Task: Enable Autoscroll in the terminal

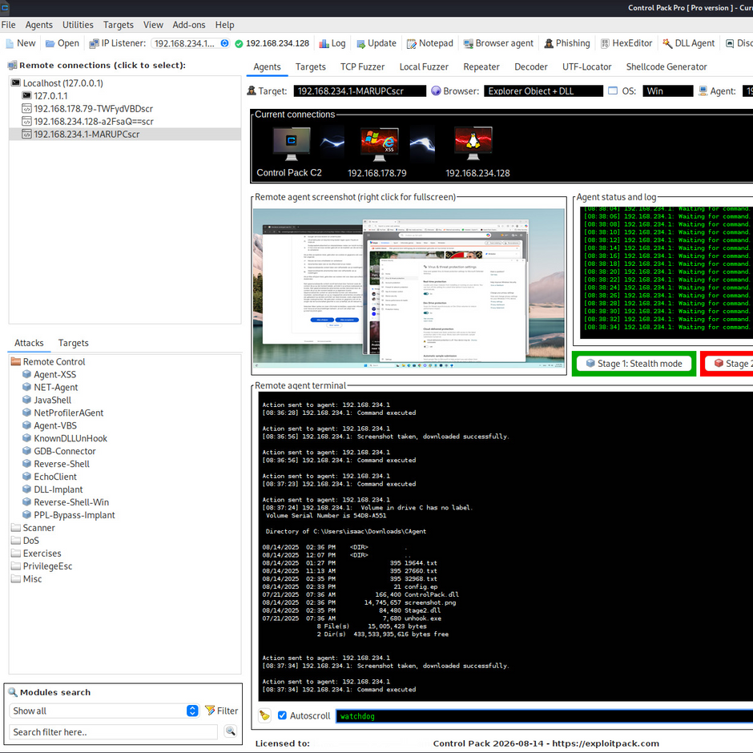Action: [x=282, y=715]
